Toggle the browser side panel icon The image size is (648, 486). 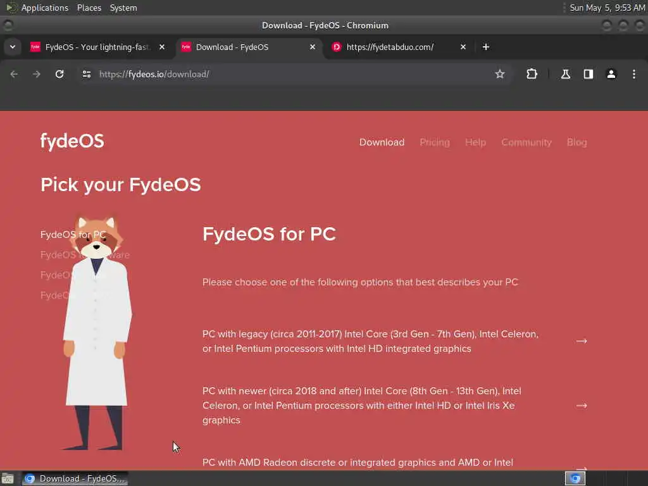(588, 74)
